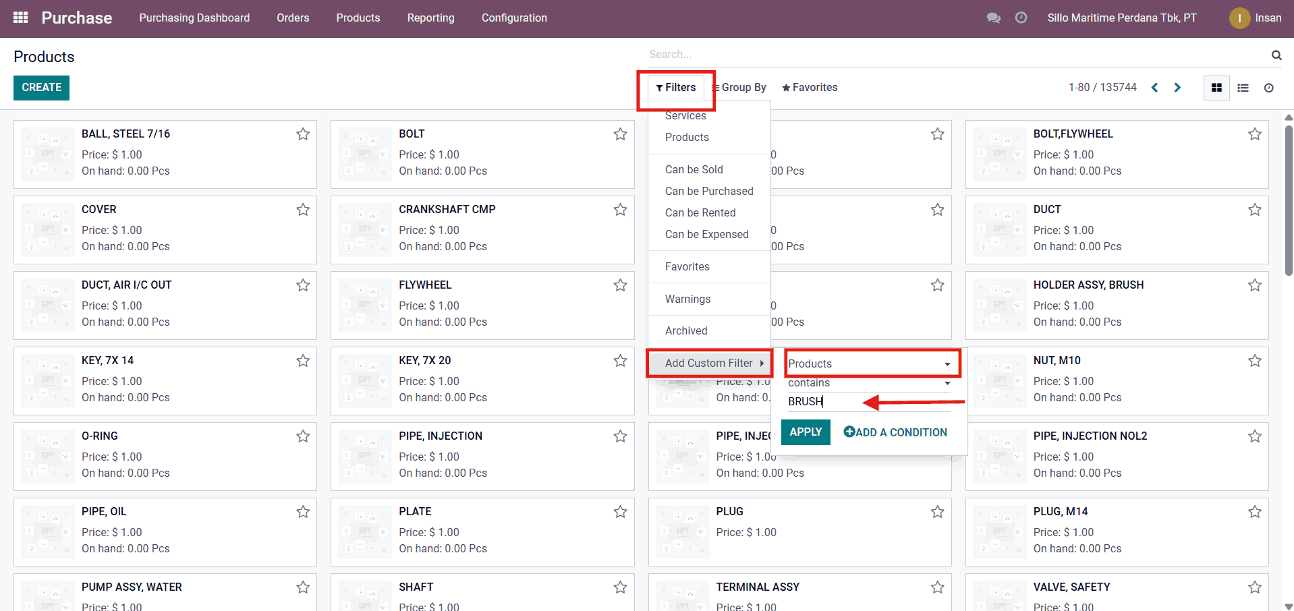Click the APPLY button
The image size is (1294, 611).
806,432
